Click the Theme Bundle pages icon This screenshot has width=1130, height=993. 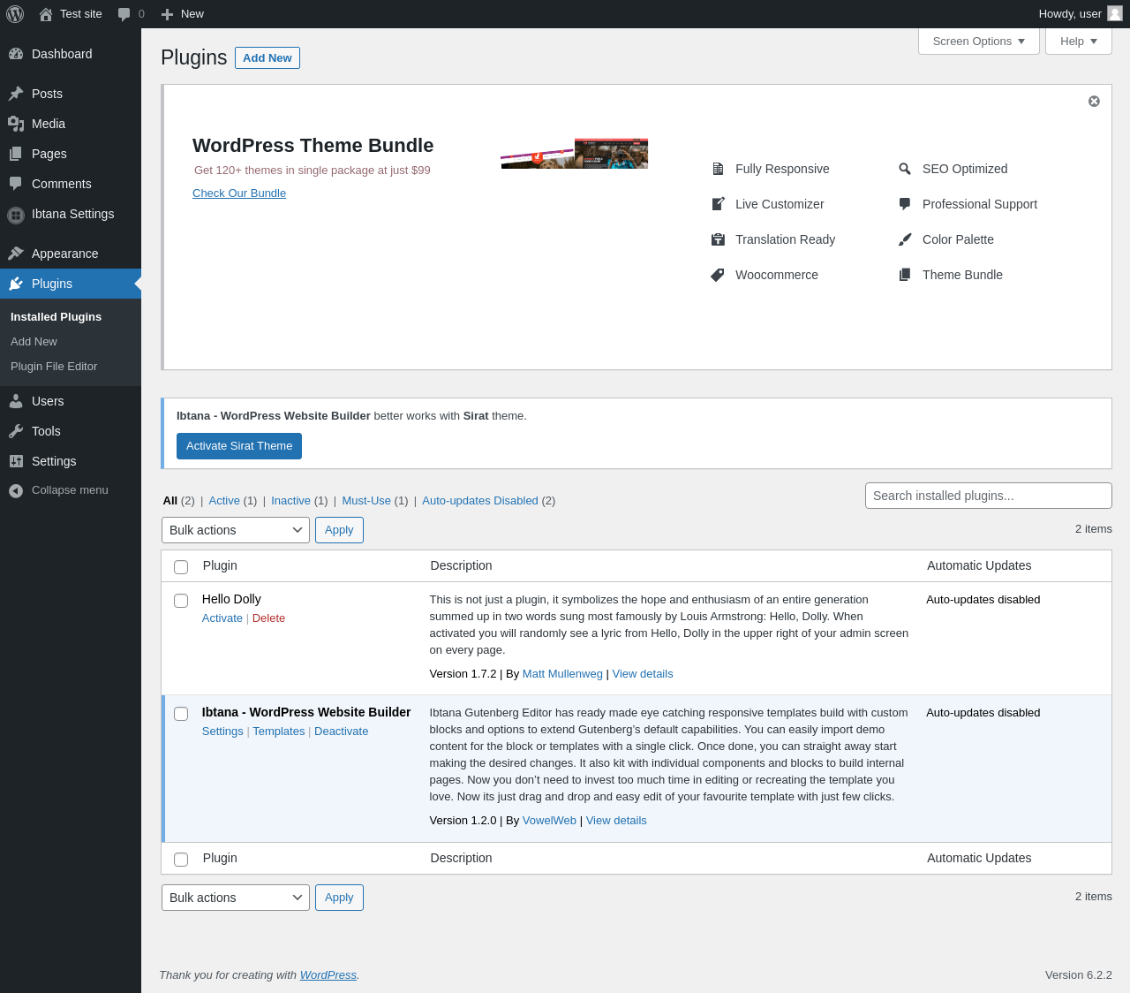tap(905, 275)
